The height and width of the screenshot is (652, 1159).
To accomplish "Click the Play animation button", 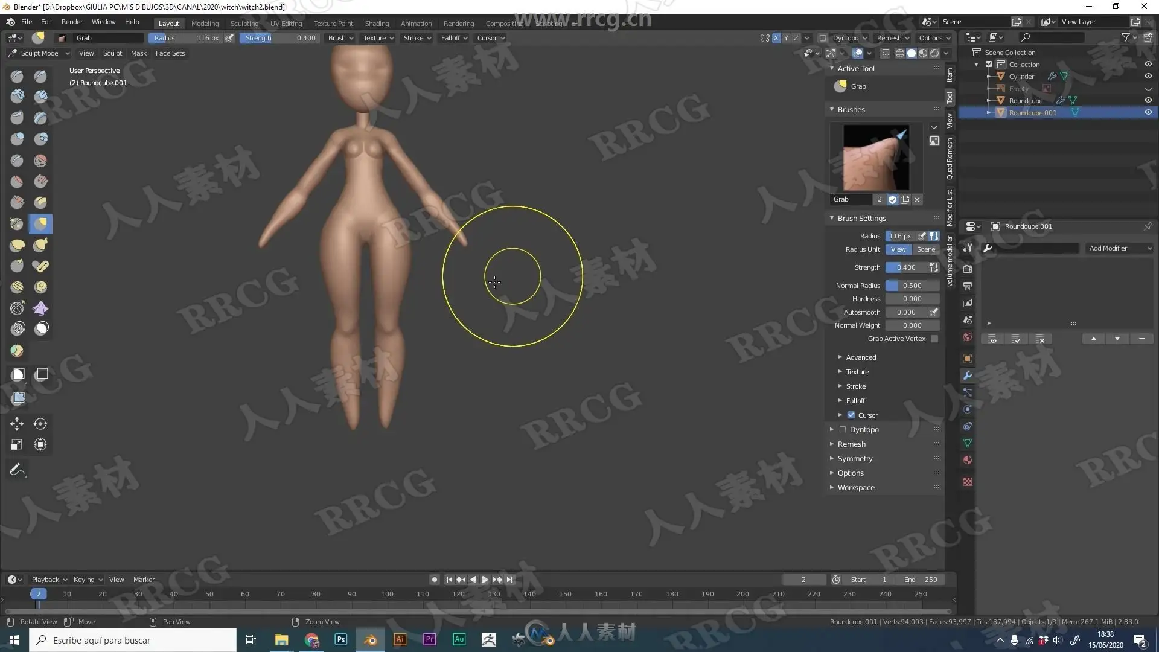I will coord(485,580).
